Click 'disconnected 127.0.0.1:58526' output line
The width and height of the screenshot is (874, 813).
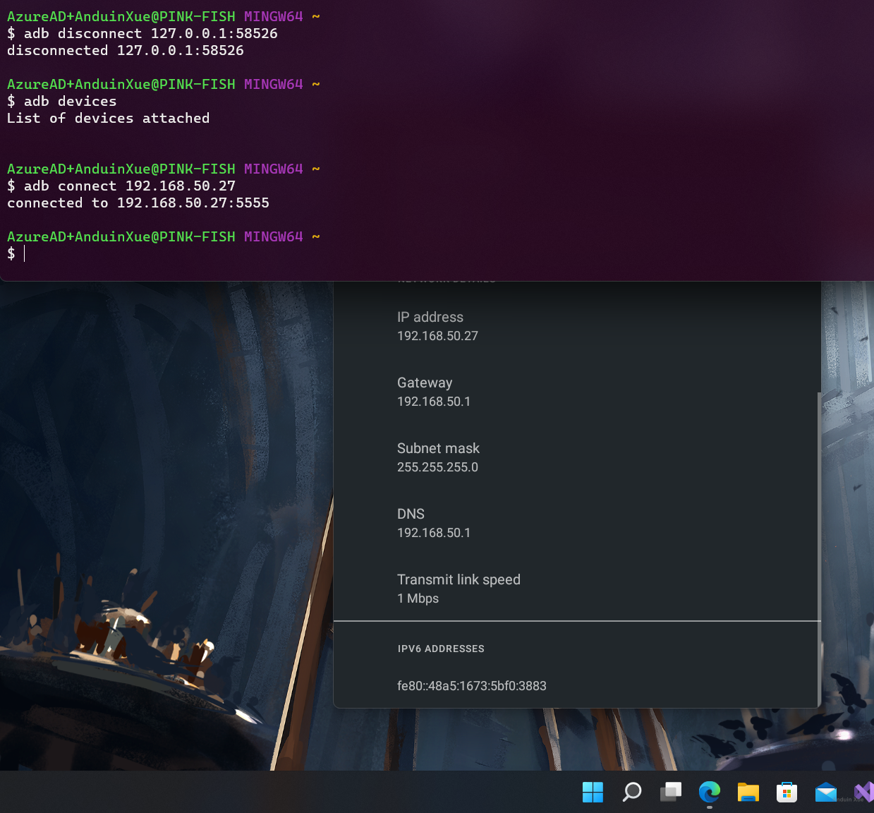[x=126, y=50]
